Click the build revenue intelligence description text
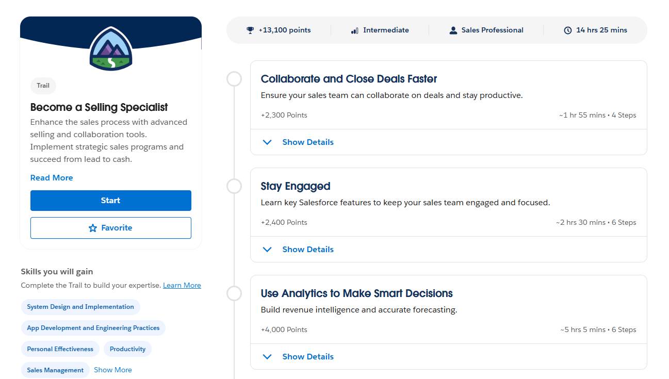 [359, 310]
